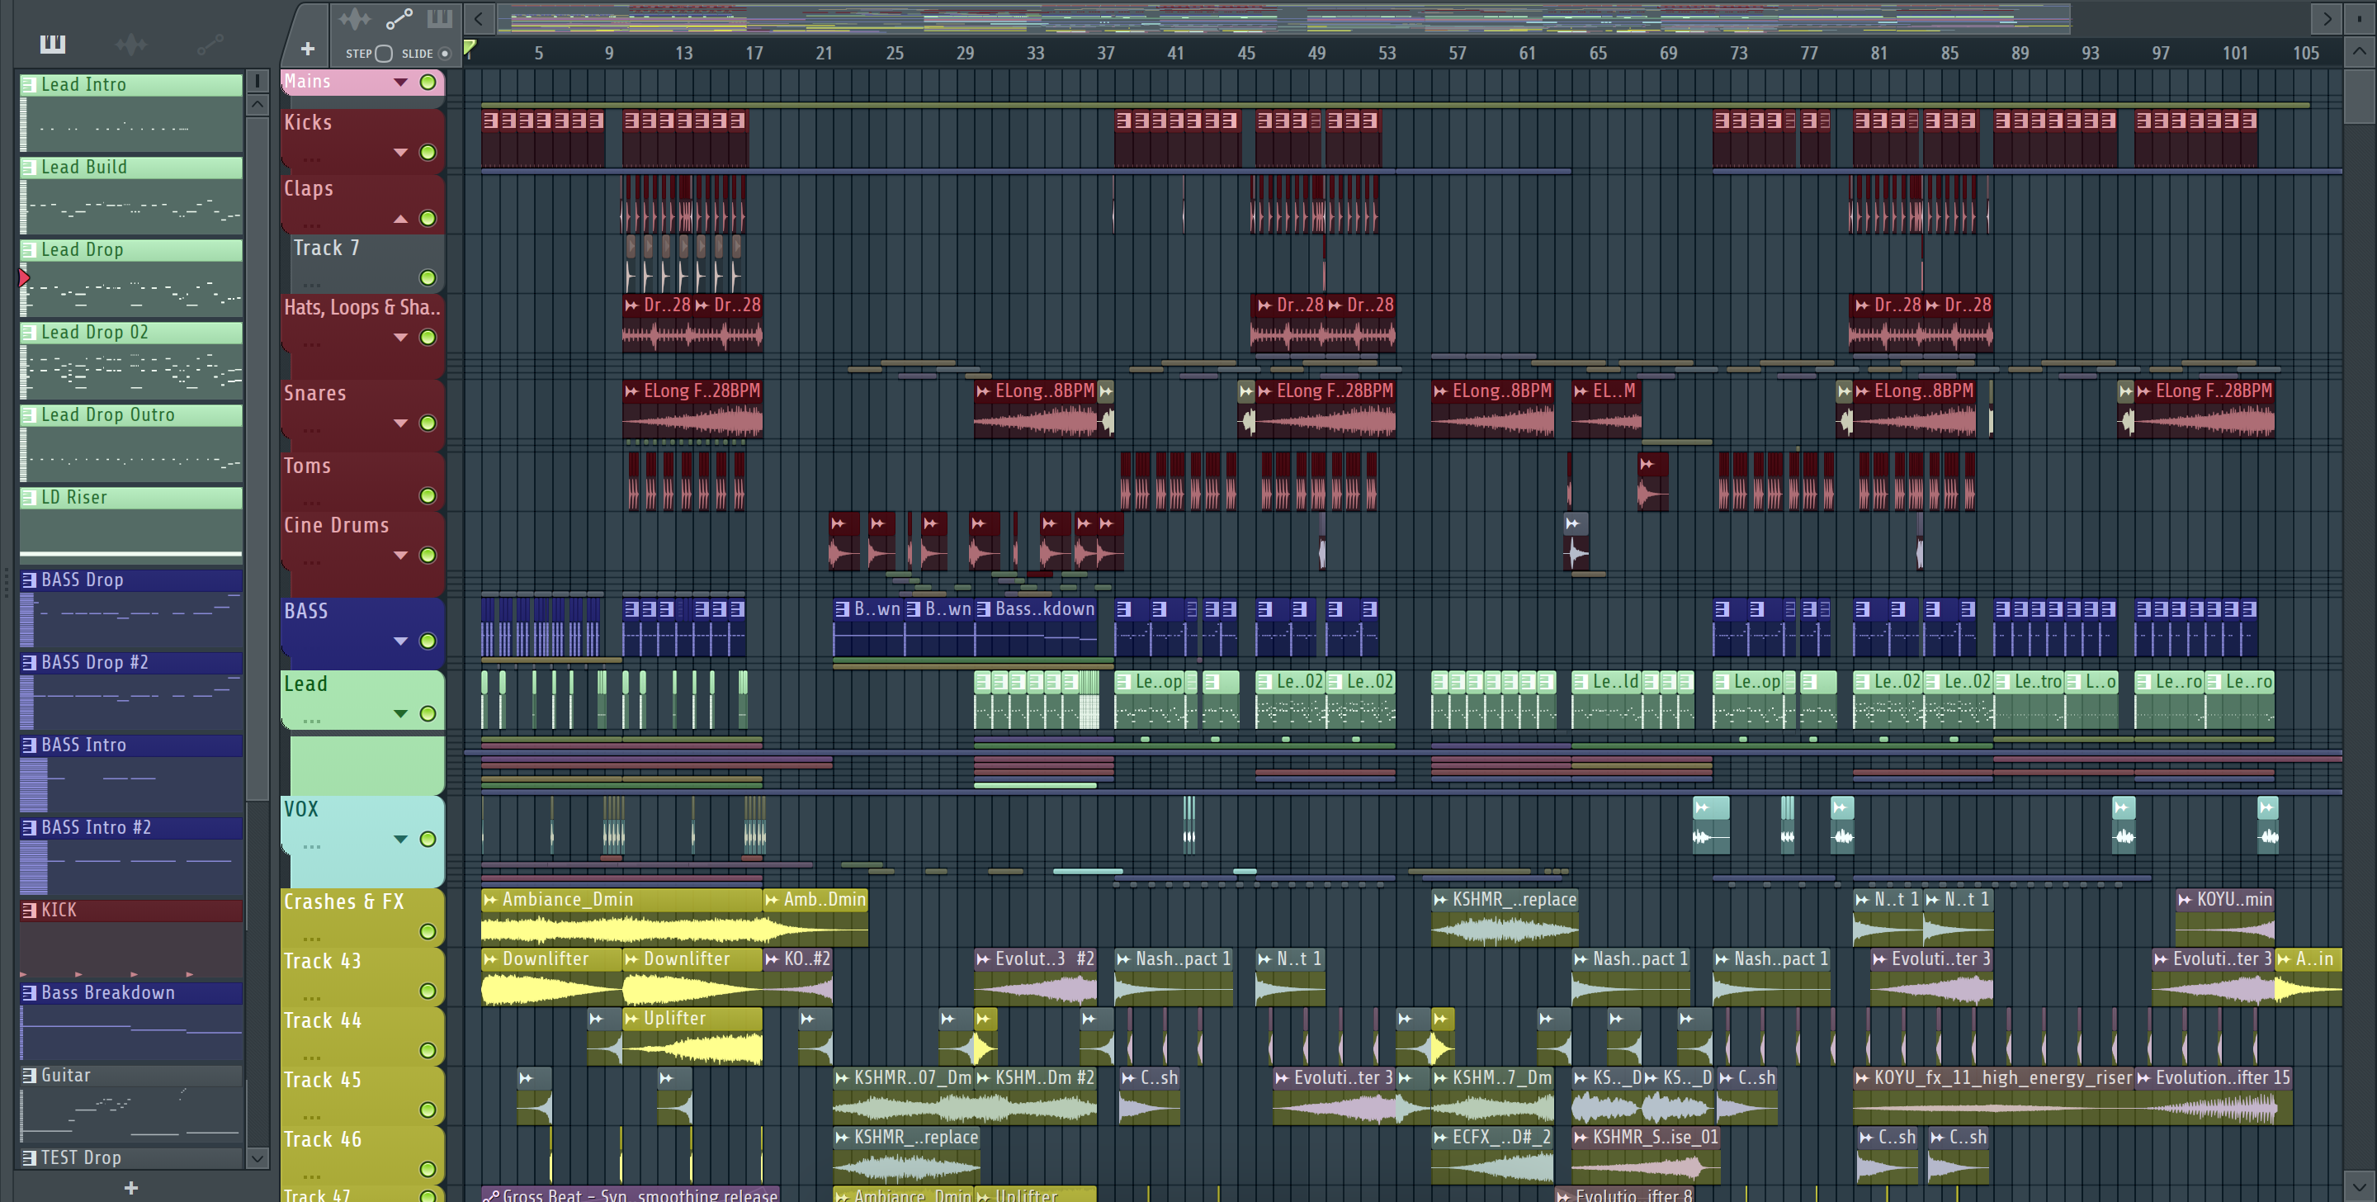The width and height of the screenshot is (2377, 1202).
Task: Mute the Mains track
Action: (428, 83)
